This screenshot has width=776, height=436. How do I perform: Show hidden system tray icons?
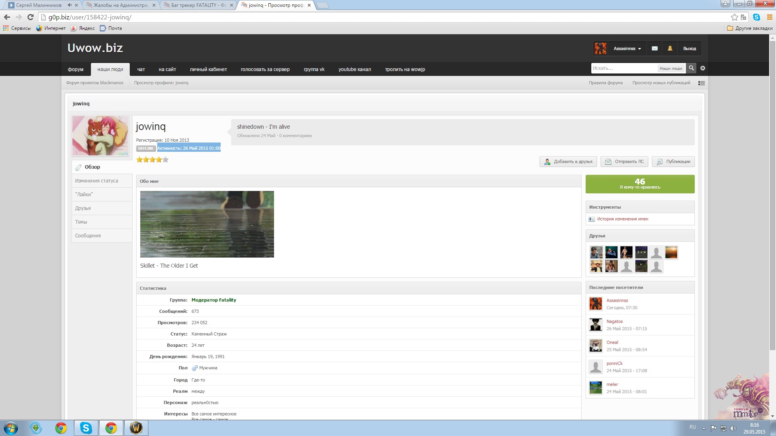click(x=704, y=428)
